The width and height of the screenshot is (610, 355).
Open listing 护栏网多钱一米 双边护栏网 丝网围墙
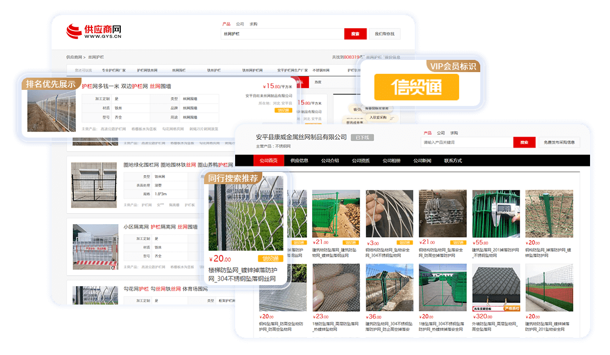tap(126, 87)
